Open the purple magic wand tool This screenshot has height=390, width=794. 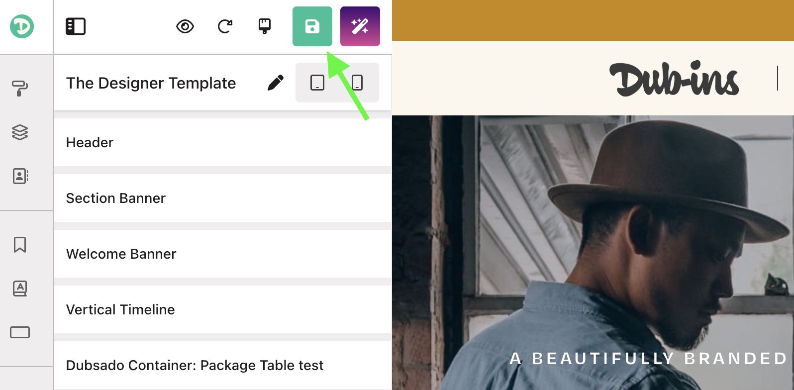coord(360,26)
